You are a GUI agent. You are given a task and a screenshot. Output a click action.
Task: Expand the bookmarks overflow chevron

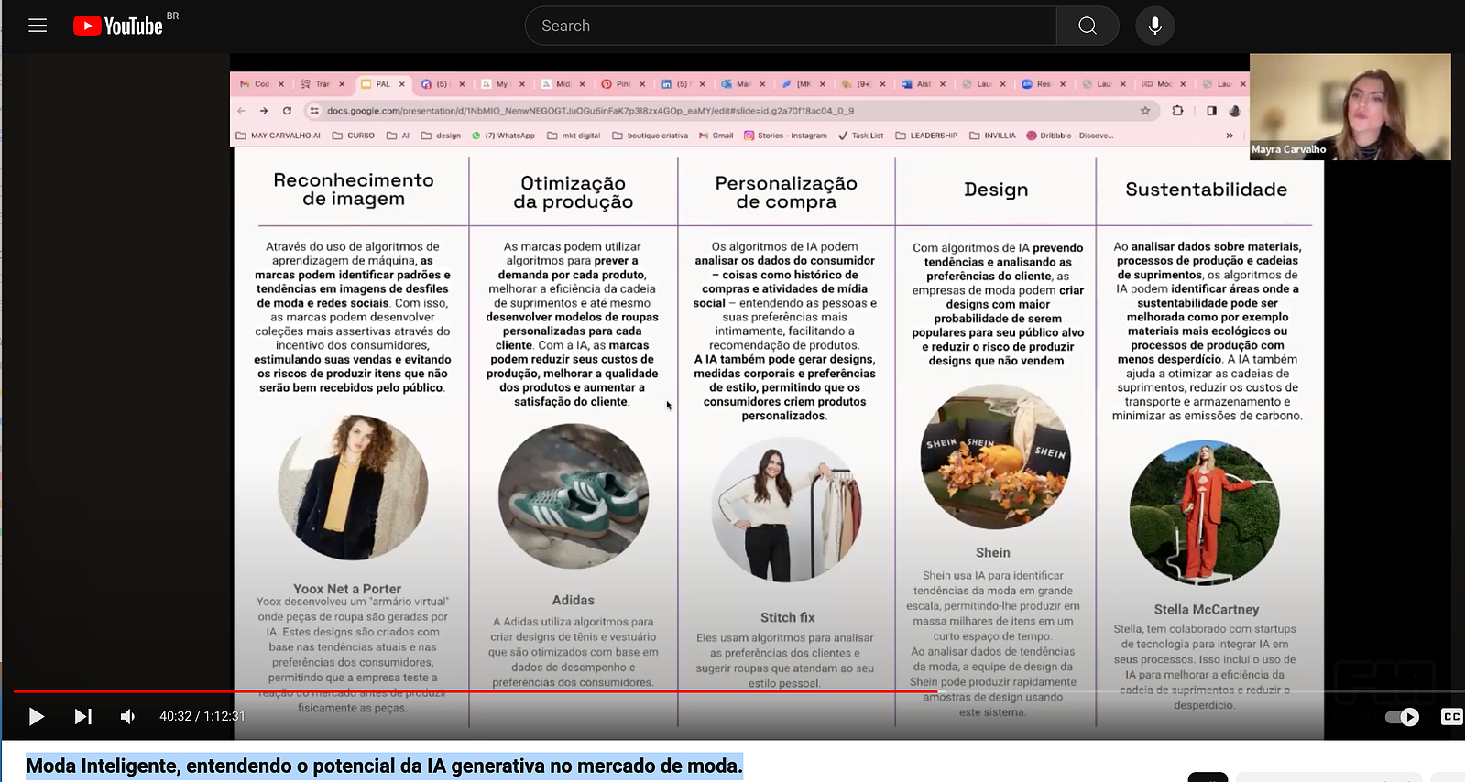[x=1230, y=136]
